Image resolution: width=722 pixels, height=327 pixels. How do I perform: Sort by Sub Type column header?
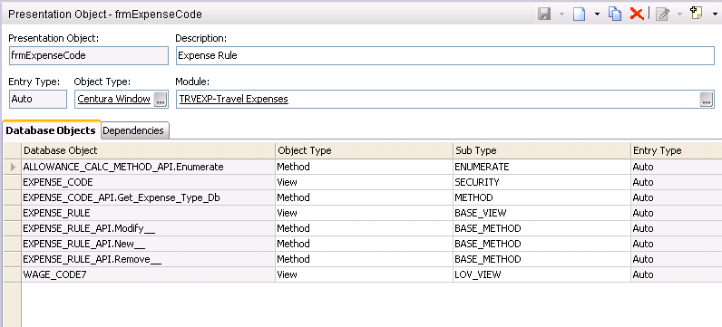tap(541, 150)
